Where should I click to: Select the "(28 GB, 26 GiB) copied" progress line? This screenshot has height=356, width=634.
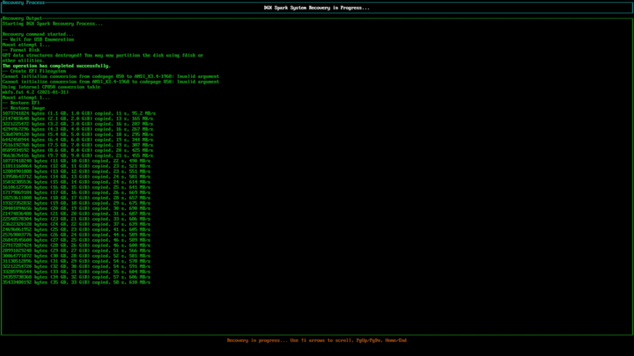point(76,245)
